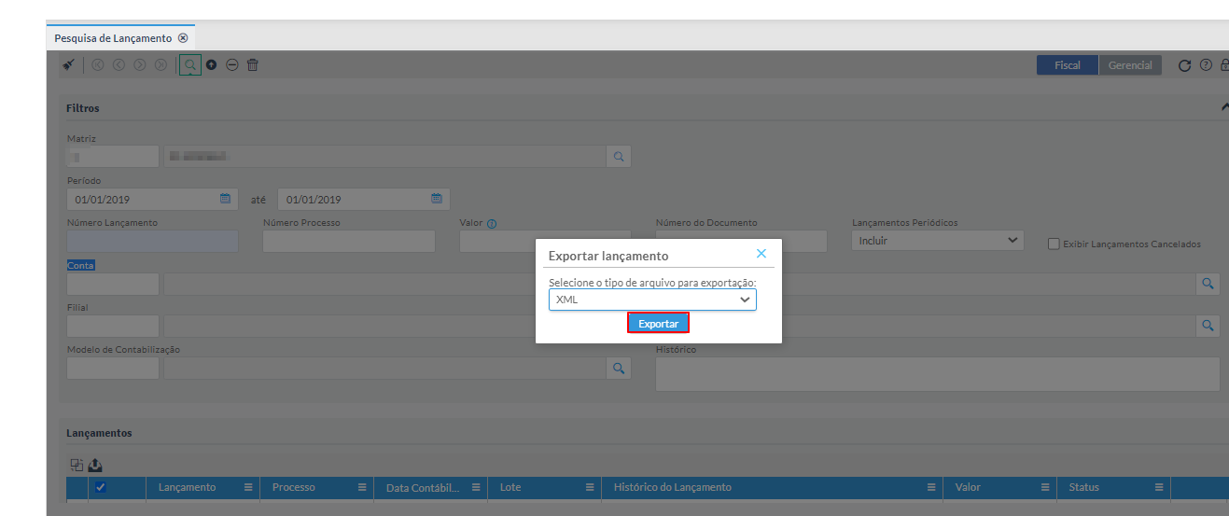
Task: Click the Lançamentos section title
Action: pyautogui.click(x=99, y=433)
